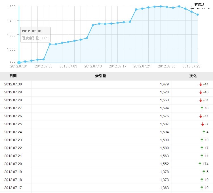This screenshot has width=213, height=193.
Task: Click red down arrow beside -31 change
Action: [201, 100]
